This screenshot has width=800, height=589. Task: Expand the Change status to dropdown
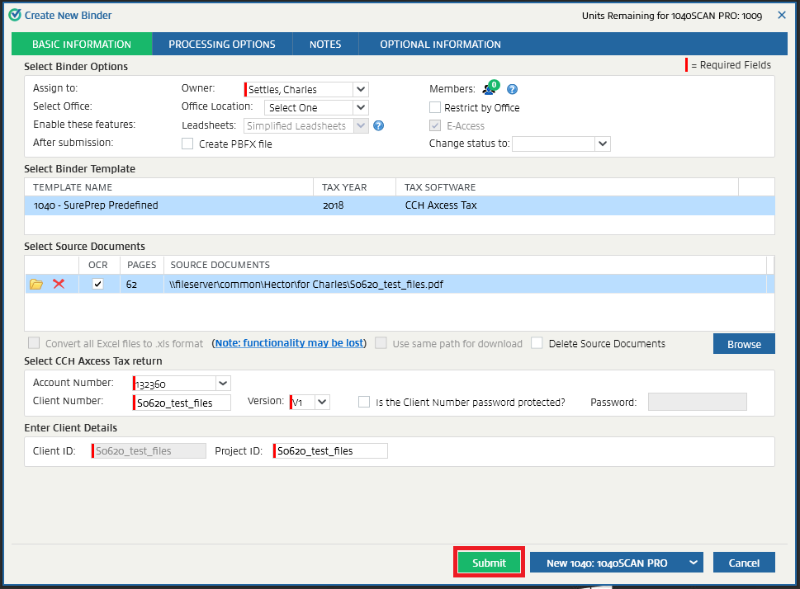603,144
